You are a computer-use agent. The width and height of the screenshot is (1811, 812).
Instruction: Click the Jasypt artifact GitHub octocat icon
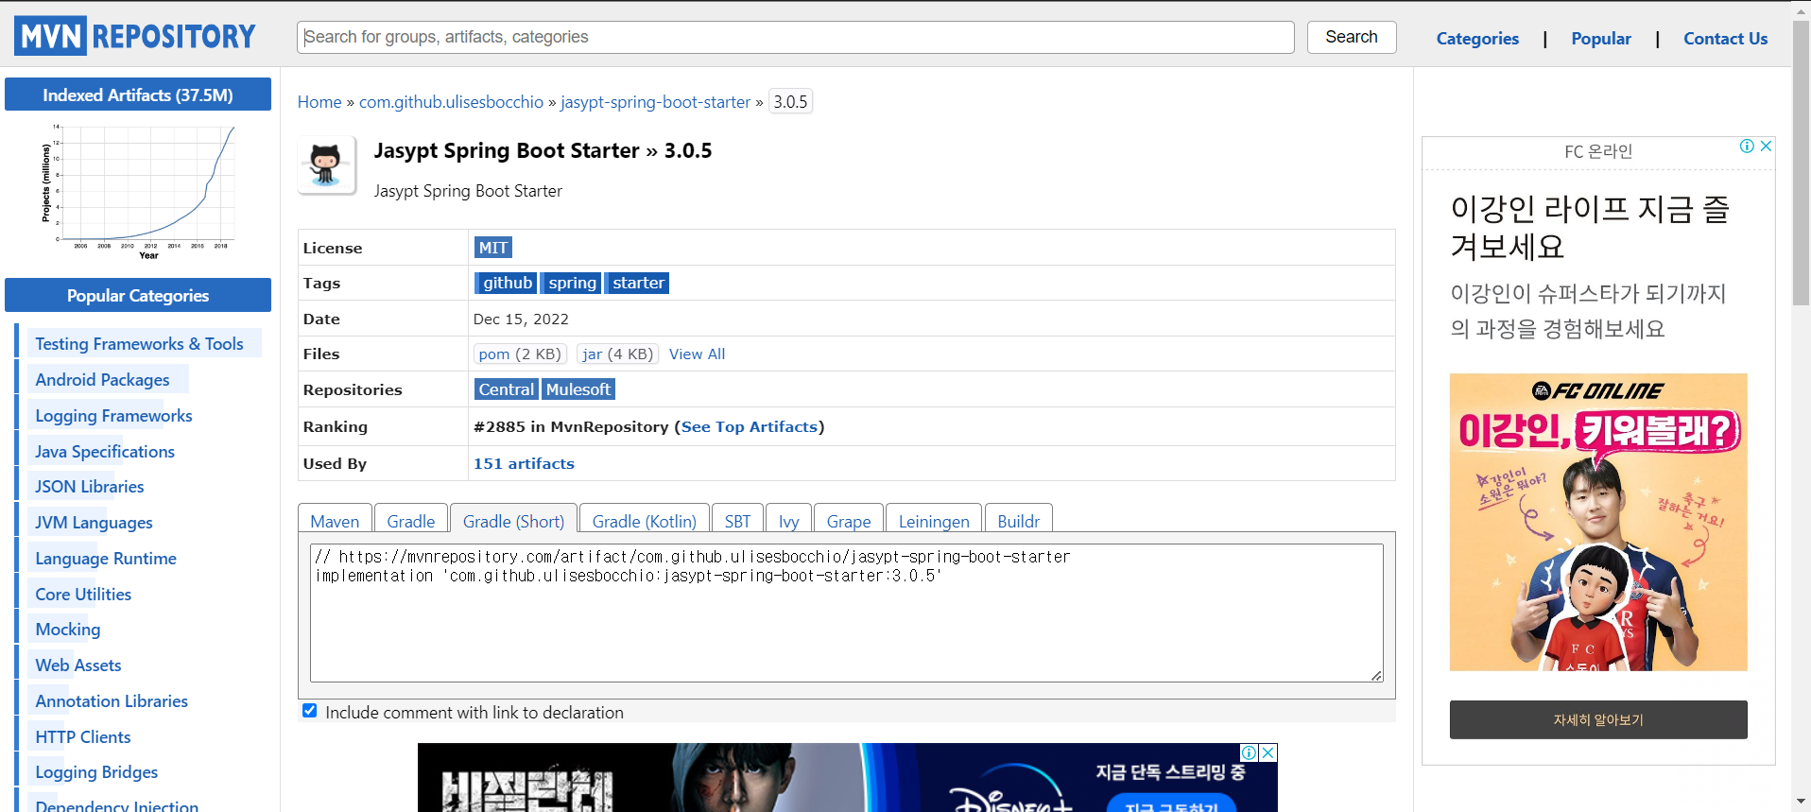[x=326, y=164]
